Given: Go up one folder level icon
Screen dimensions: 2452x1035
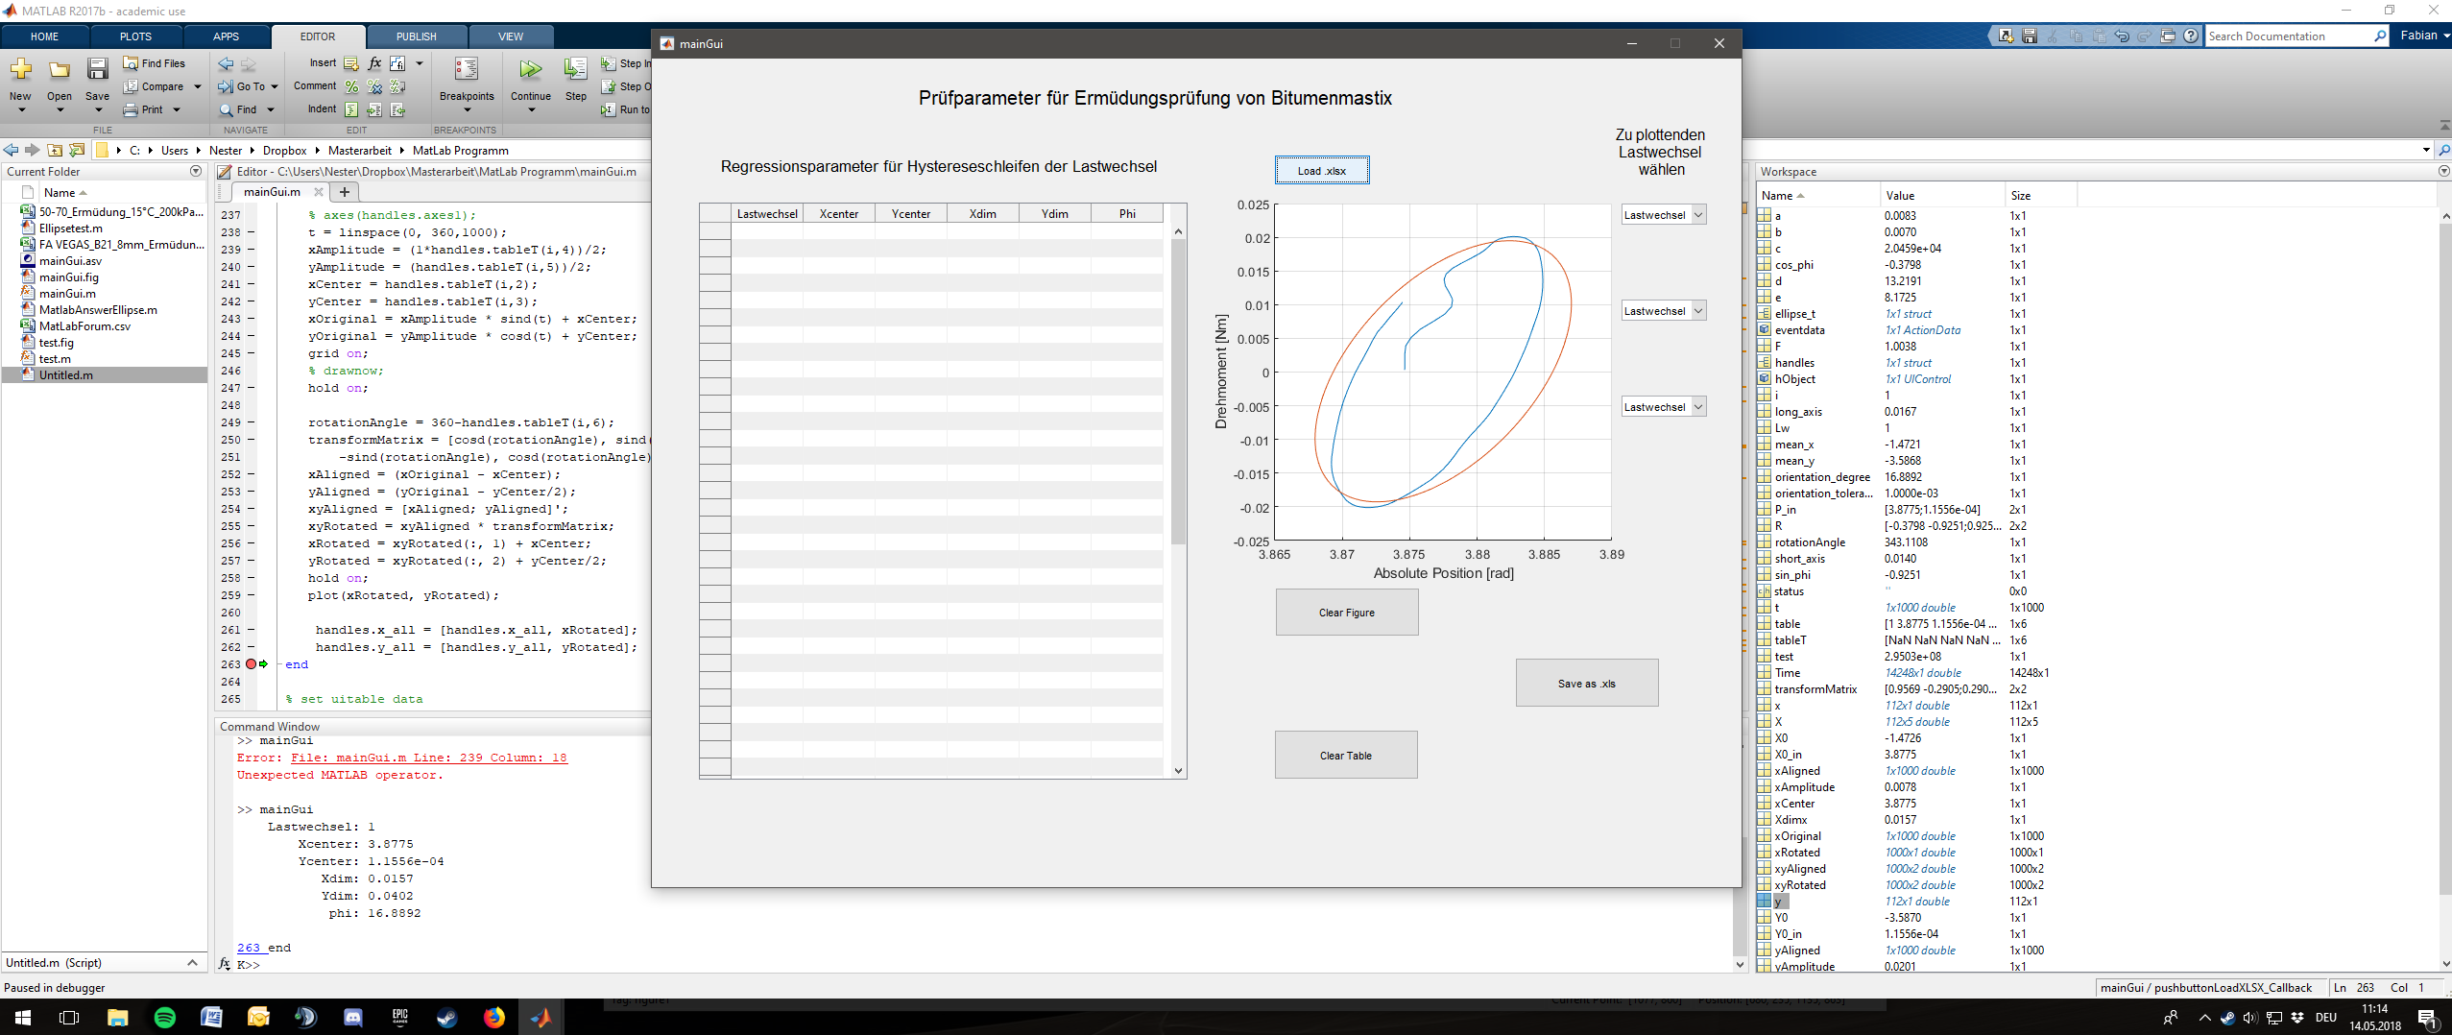Looking at the screenshot, I should click(x=55, y=151).
